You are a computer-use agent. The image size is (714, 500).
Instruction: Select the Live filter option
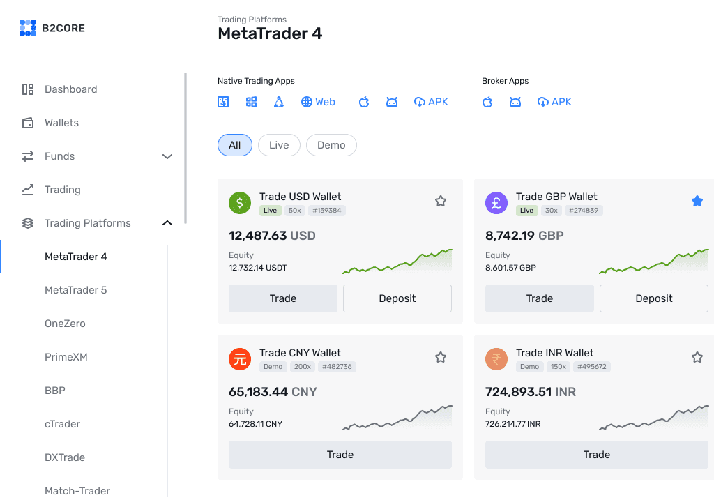click(x=279, y=144)
